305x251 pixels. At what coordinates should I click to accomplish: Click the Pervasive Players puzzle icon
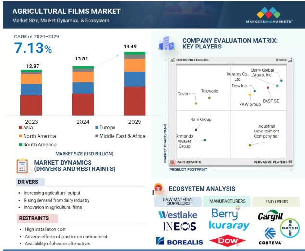point(291,162)
